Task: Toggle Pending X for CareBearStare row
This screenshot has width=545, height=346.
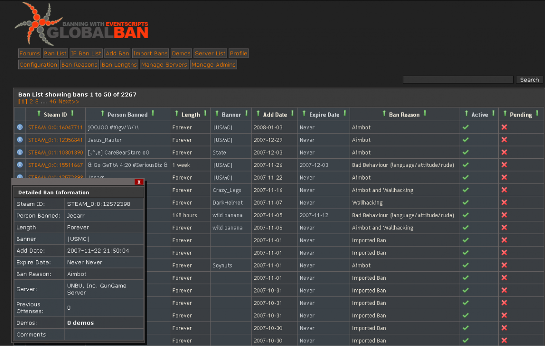Action: [504, 152]
